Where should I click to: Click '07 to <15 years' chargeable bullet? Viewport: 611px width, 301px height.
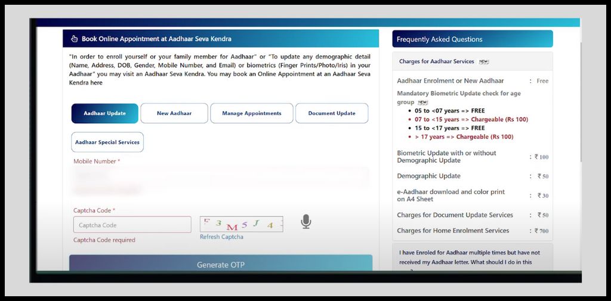tap(471, 120)
